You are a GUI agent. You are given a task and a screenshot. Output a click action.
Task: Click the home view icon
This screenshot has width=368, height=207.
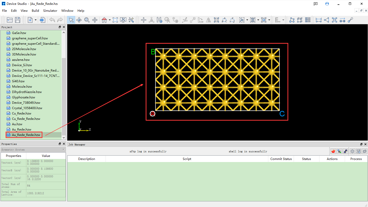104,20
